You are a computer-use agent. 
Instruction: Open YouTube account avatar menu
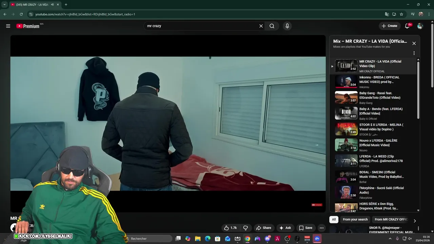tap(420, 26)
